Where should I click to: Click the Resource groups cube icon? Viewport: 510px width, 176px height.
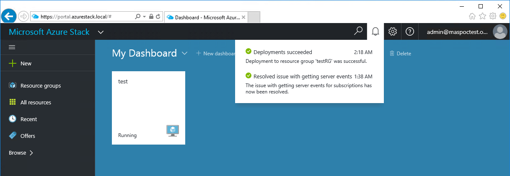[13, 85]
